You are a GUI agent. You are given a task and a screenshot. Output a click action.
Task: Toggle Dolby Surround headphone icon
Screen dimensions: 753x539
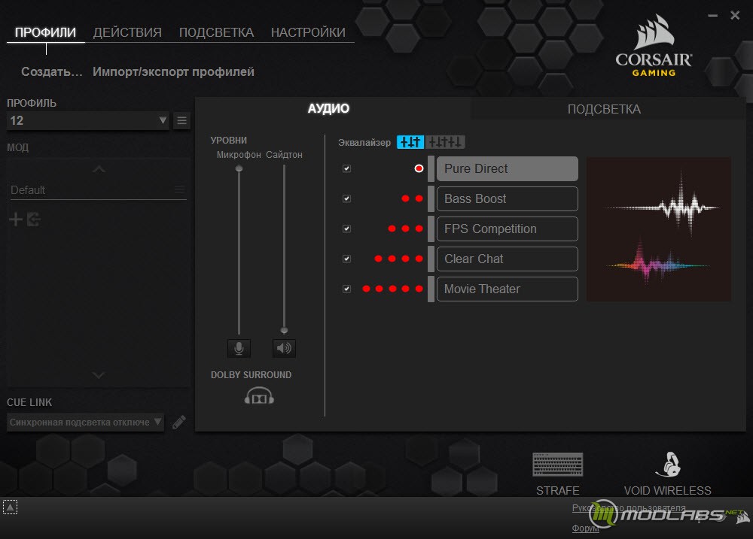[x=259, y=395]
